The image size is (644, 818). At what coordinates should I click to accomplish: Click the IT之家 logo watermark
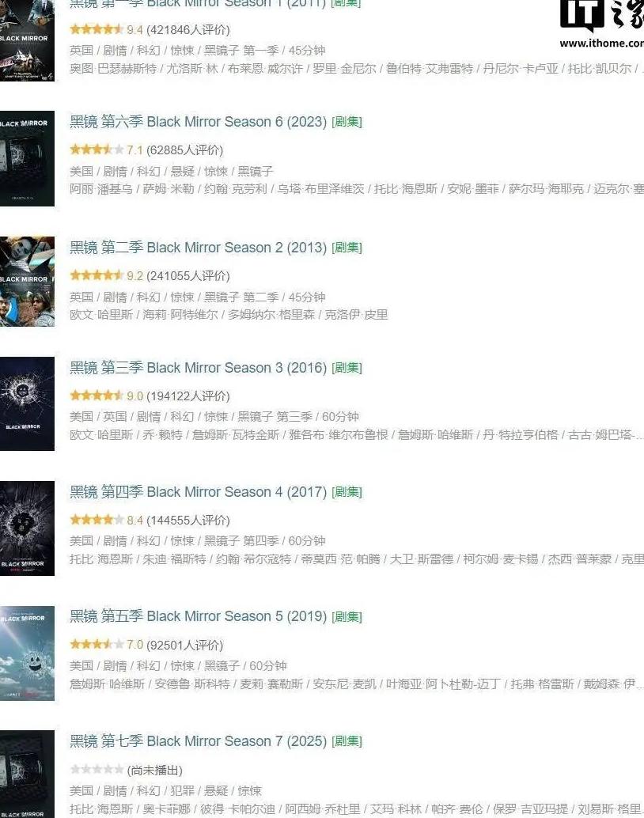(602, 25)
